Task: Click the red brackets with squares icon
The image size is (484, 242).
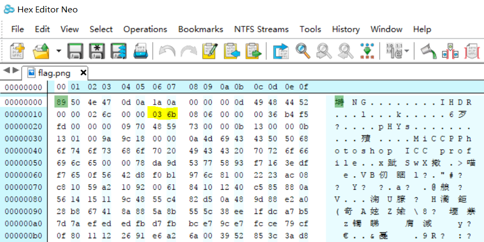Action: click(x=451, y=51)
